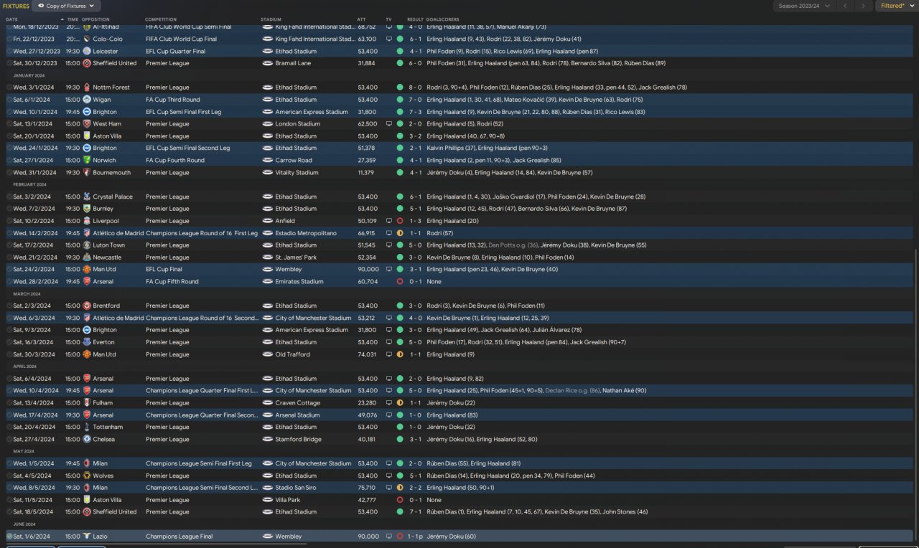Tick the row circle for the Wolves fixture
919x548 pixels.
[9, 476]
